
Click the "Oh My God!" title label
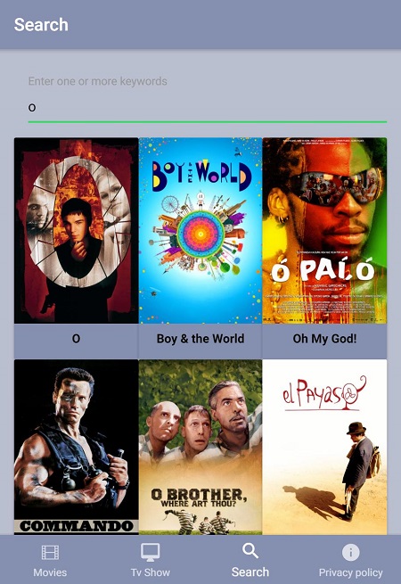click(x=324, y=339)
